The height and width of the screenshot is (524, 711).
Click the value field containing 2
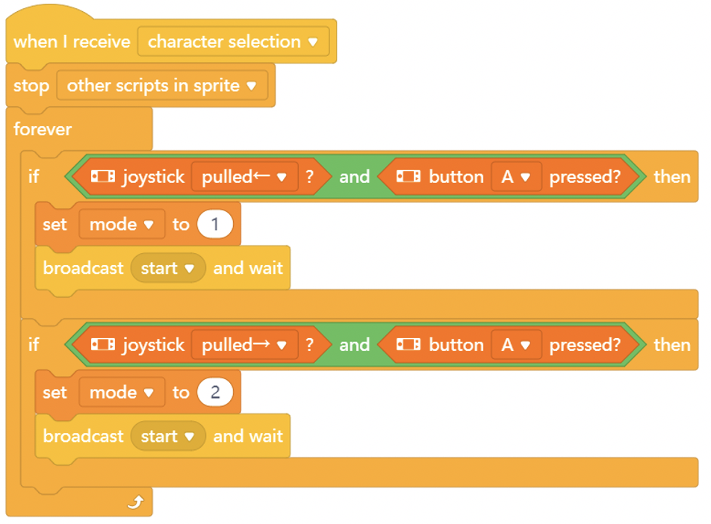tap(215, 392)
